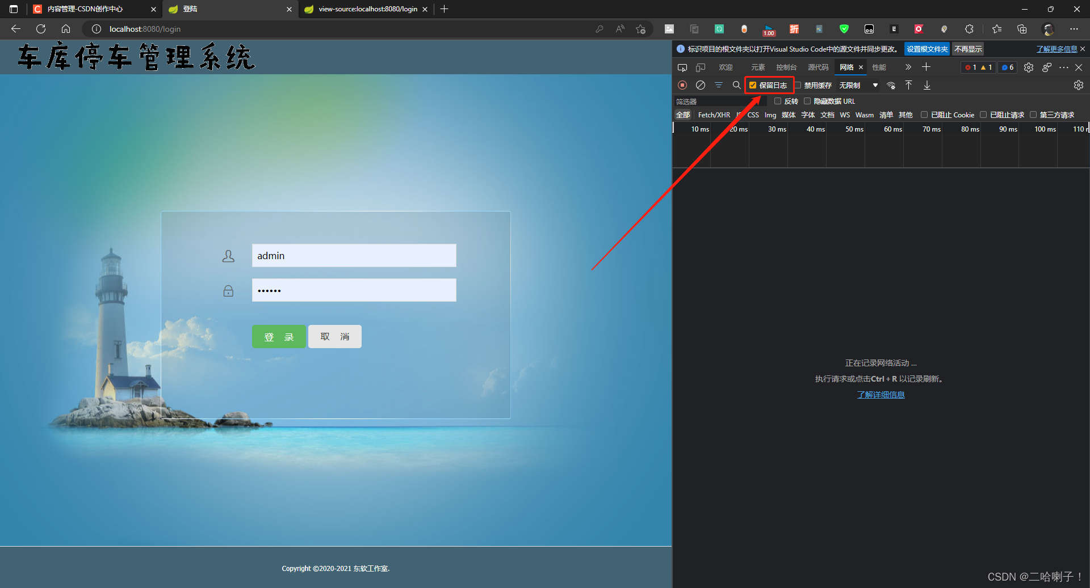Check the 已阻止 Cookie checkbox

click(x=924, y=115)
